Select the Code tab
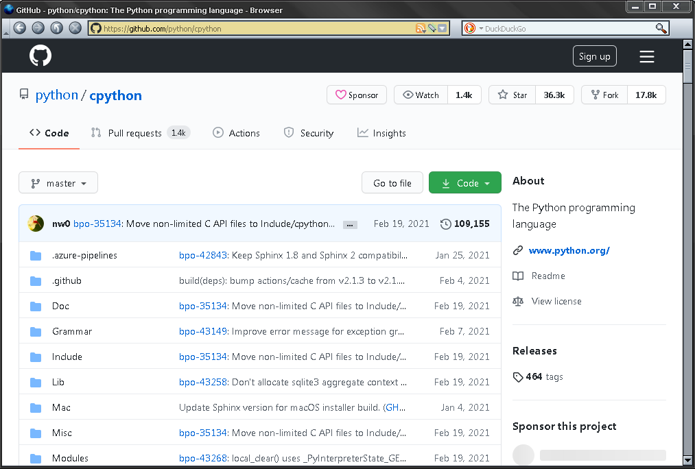The image size is (695, 469). [x=49, y=133]
